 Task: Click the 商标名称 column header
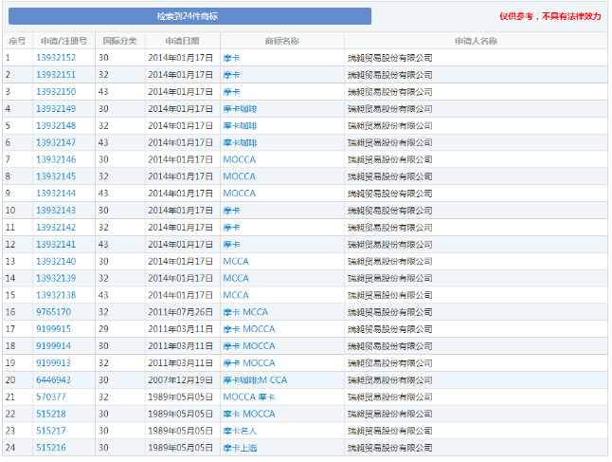point(281,41)
